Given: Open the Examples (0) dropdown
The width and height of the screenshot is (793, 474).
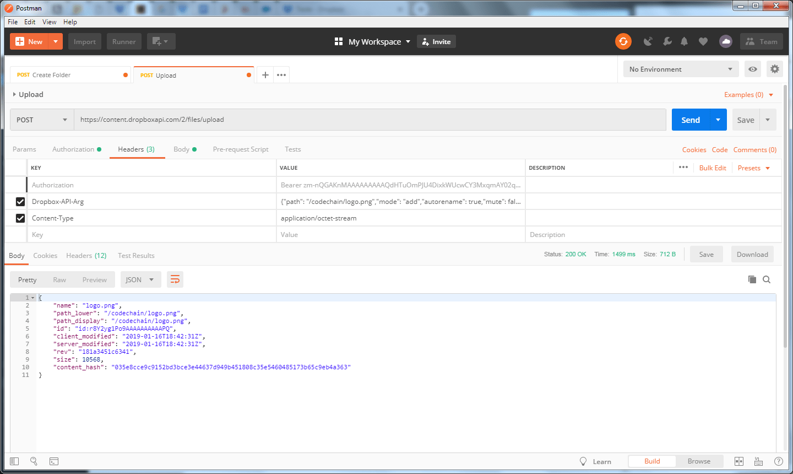Looking at the screenshot, I should tap(749, 95).
